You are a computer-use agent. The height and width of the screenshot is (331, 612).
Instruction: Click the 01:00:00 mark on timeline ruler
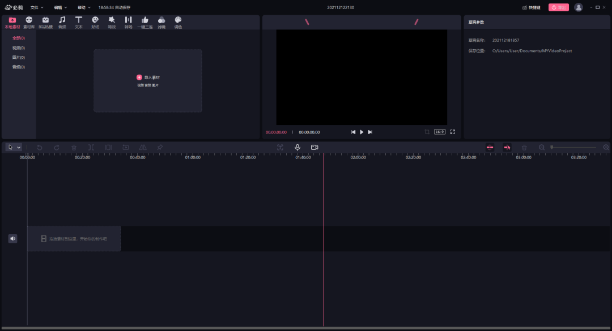click(x=193, y=157)
